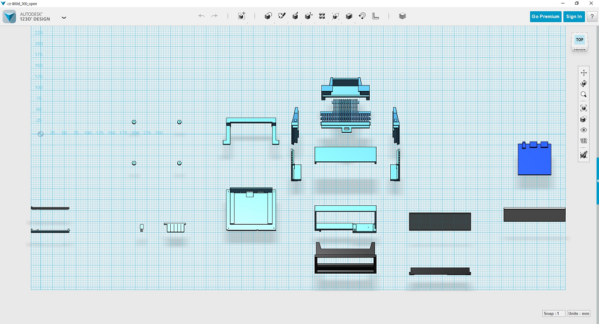Viewport: 599px width, 324px height.
Task: Expand the Autodesk 123D Design application menu
Action: click(64, 17)
